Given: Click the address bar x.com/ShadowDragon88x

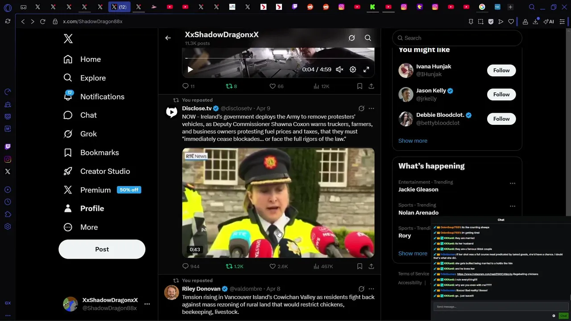Looking at the screenshot, I should click(93, 21).
